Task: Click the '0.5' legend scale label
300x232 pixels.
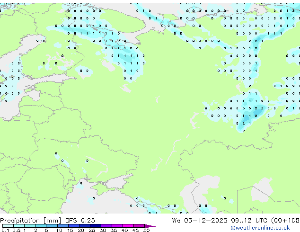Action: (x=17, y=230)
